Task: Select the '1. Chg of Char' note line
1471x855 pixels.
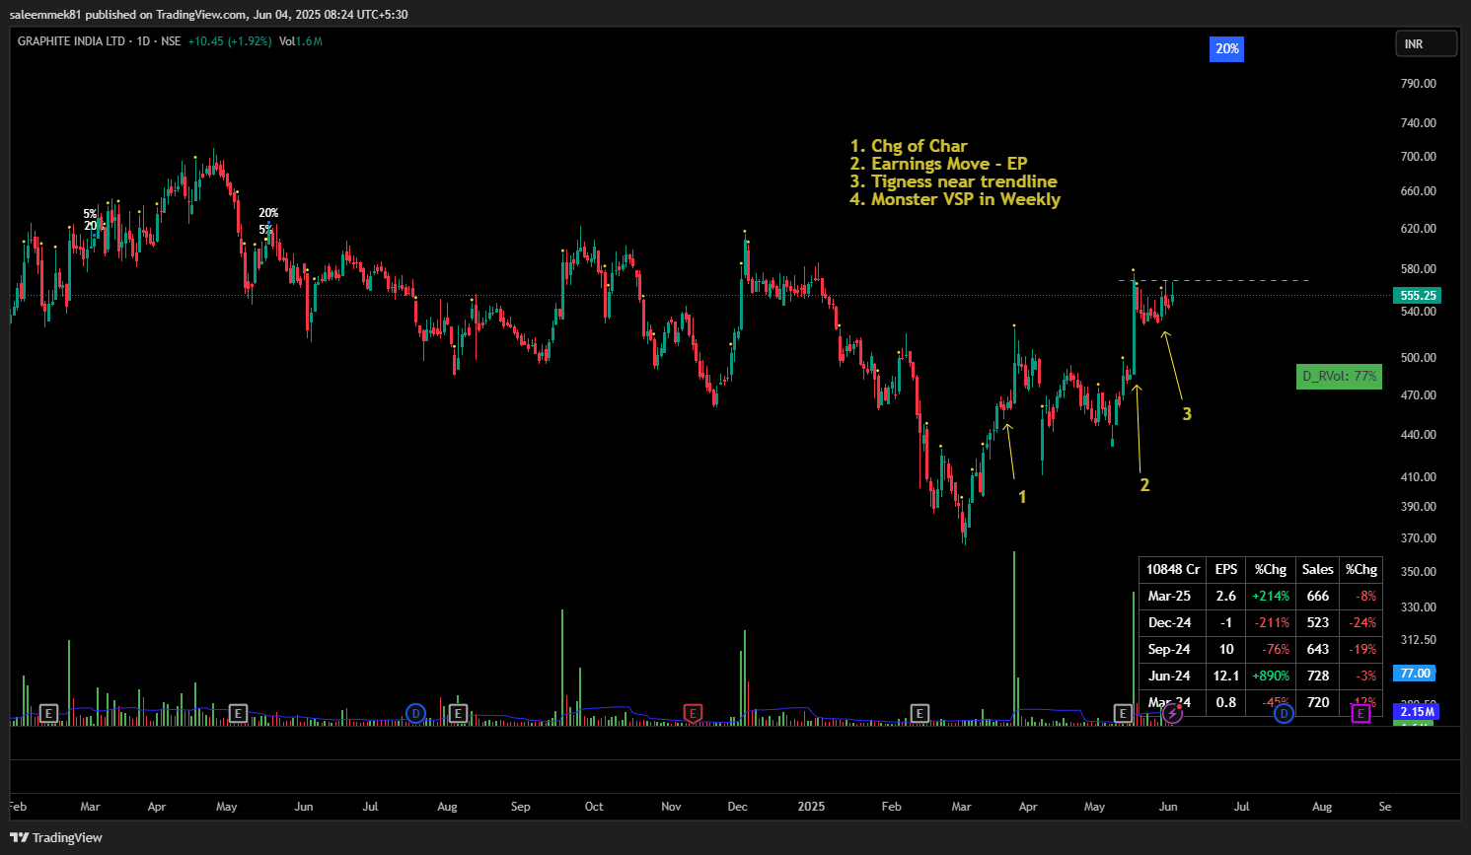Action: coord(909,146)
